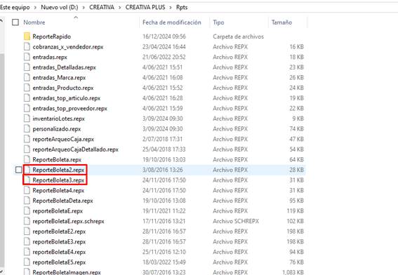Image resolution: width=398 pixels, height=275 pixels.
Task: Select file name ReporteBoleta3.repx
Action: [58, 180]
